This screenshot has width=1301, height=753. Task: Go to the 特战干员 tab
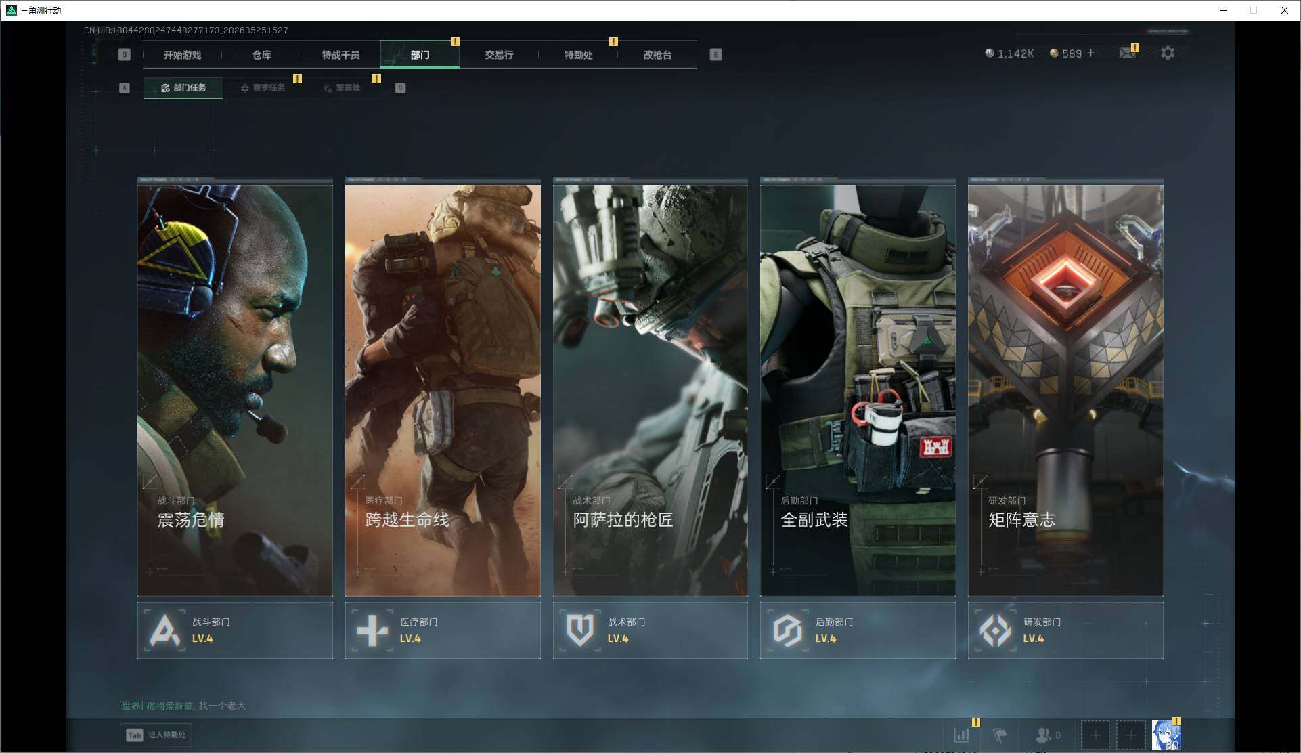(340, 55)
